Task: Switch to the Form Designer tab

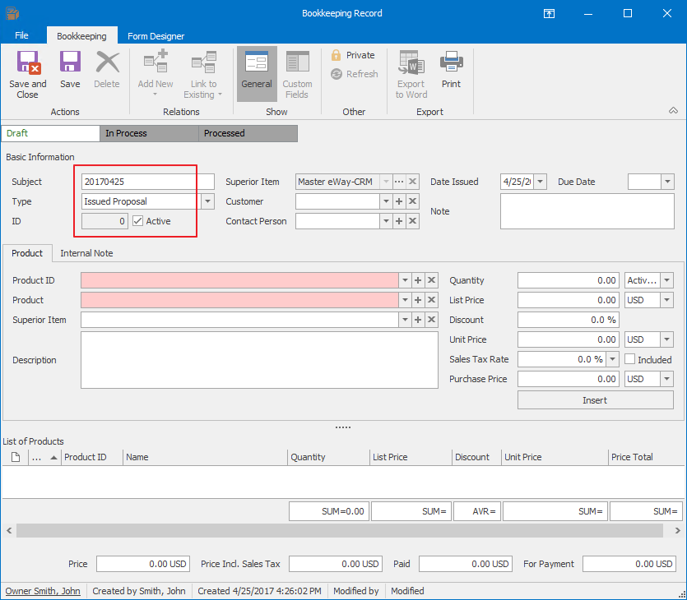Action: tap(156, 36)
